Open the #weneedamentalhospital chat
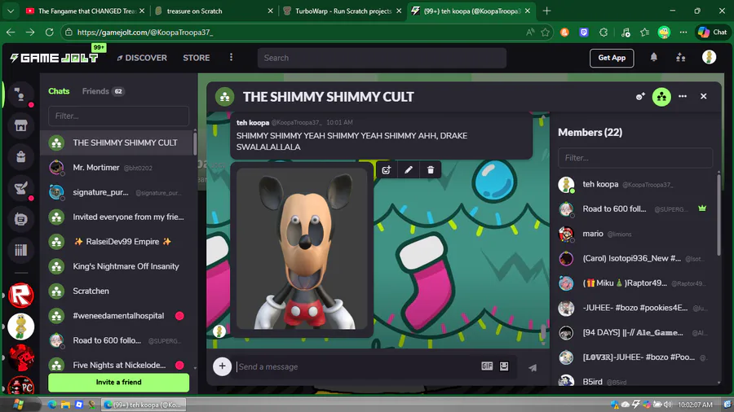Screen dimensions: 734x412 pyautogui.click(x=118, y=316)
